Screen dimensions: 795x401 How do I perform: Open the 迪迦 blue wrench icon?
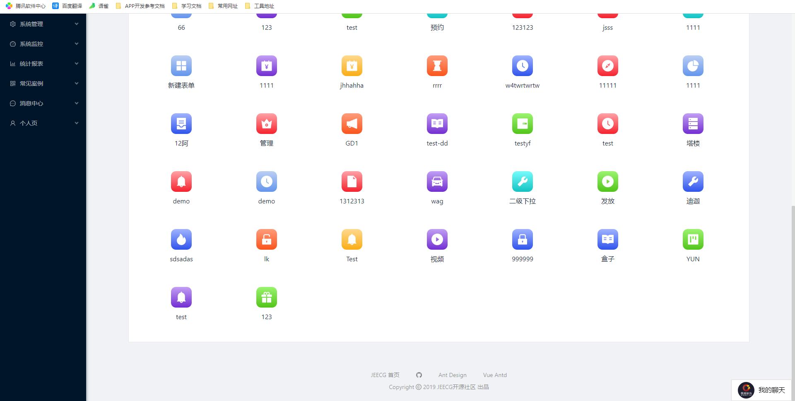[693, 181]
